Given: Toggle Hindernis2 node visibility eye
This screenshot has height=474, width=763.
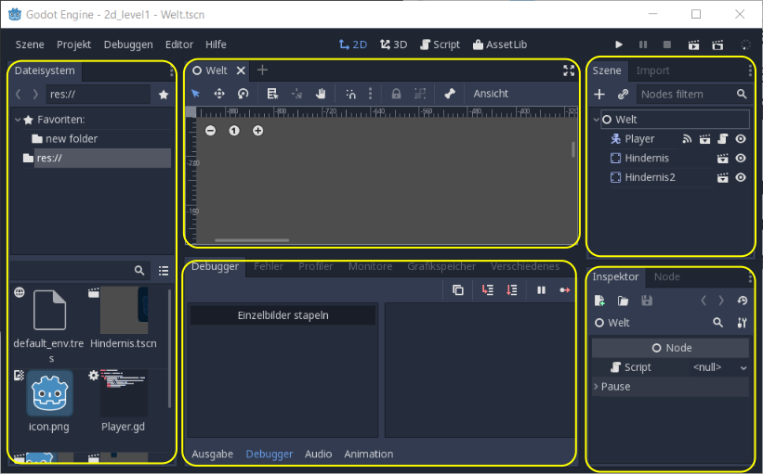Looking at the screenshot, I should [741, 178].
